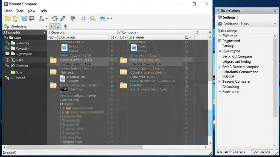Open search with the magnifying glass icon

93,19
